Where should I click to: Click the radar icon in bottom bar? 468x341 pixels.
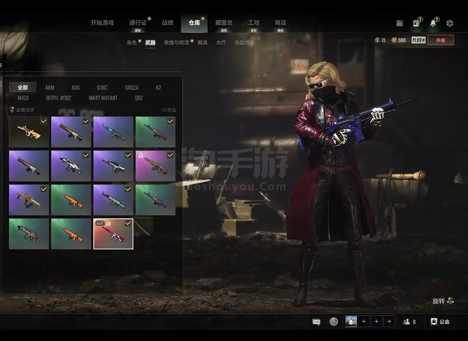tap(334, 322)
